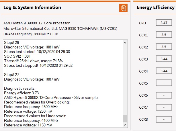Click the log scrollbar down arrow
This screenshot has width=176, height=131.
125,125
